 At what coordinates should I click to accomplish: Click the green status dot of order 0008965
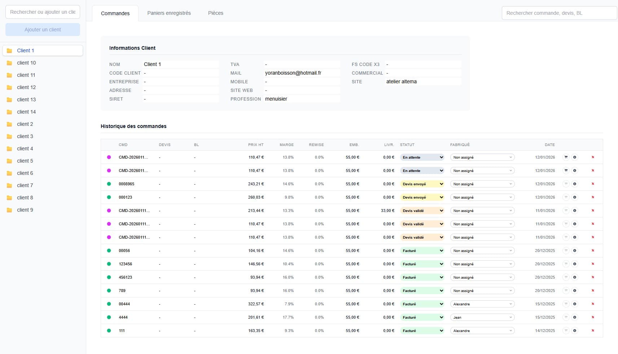(x=109, y=184)
